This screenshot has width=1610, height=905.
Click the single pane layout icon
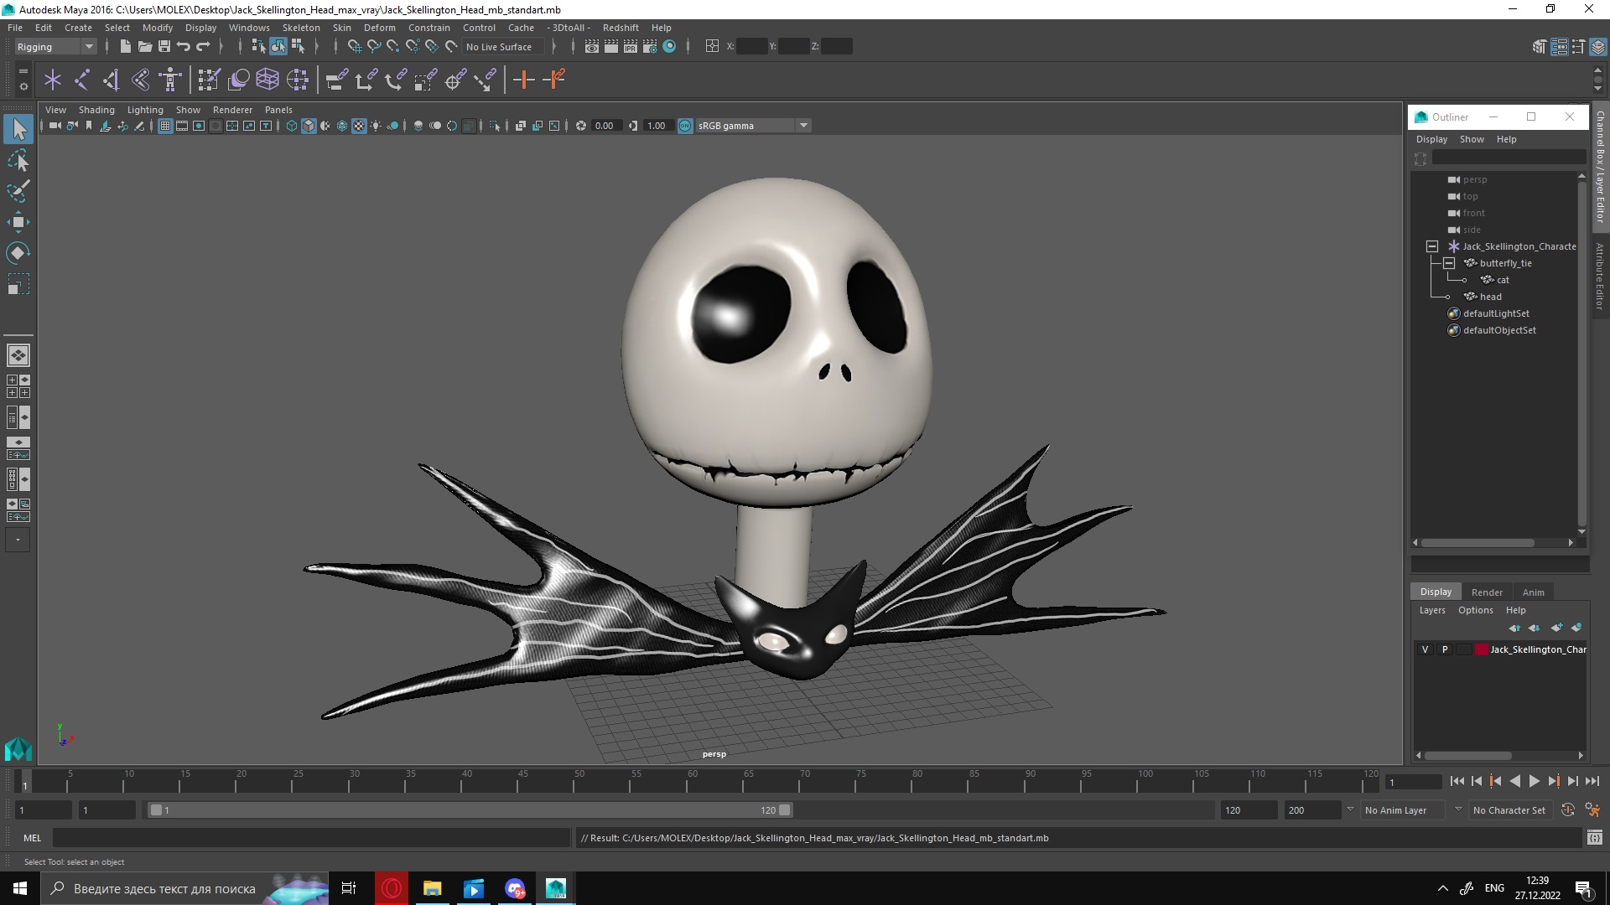click(x=18, y=355)
